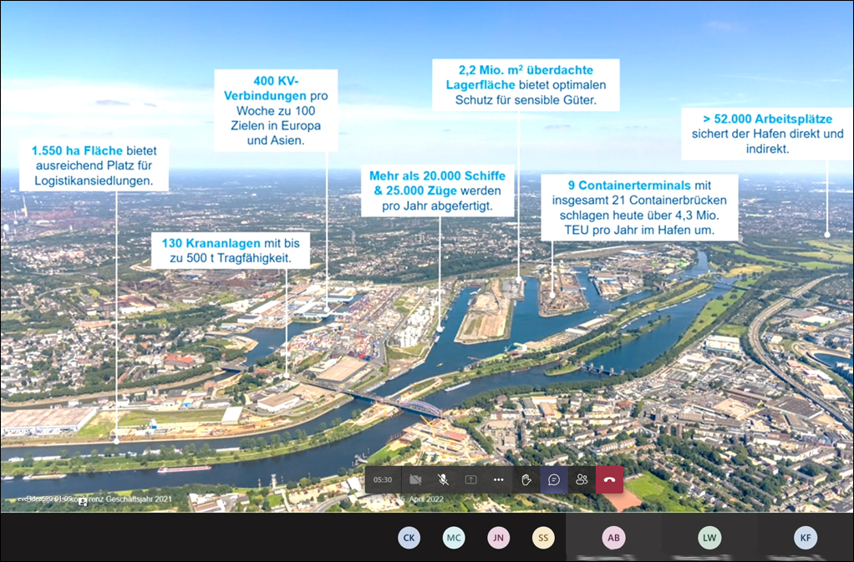Raise your hand in the meeting
The width and height of the screenshot is (854, 562).
point(526,479)
